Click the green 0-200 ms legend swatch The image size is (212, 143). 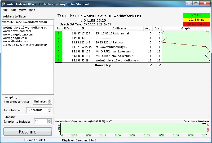click(197, 15)
